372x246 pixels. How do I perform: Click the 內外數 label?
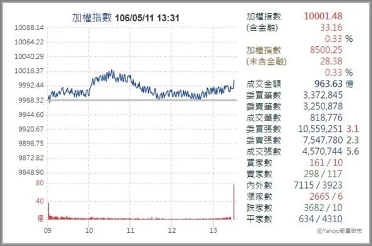tap(259, 185)
